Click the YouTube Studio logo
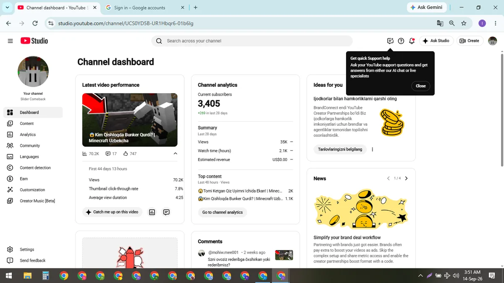The height and width of the screenshot is (283, 504). (34, 41)
